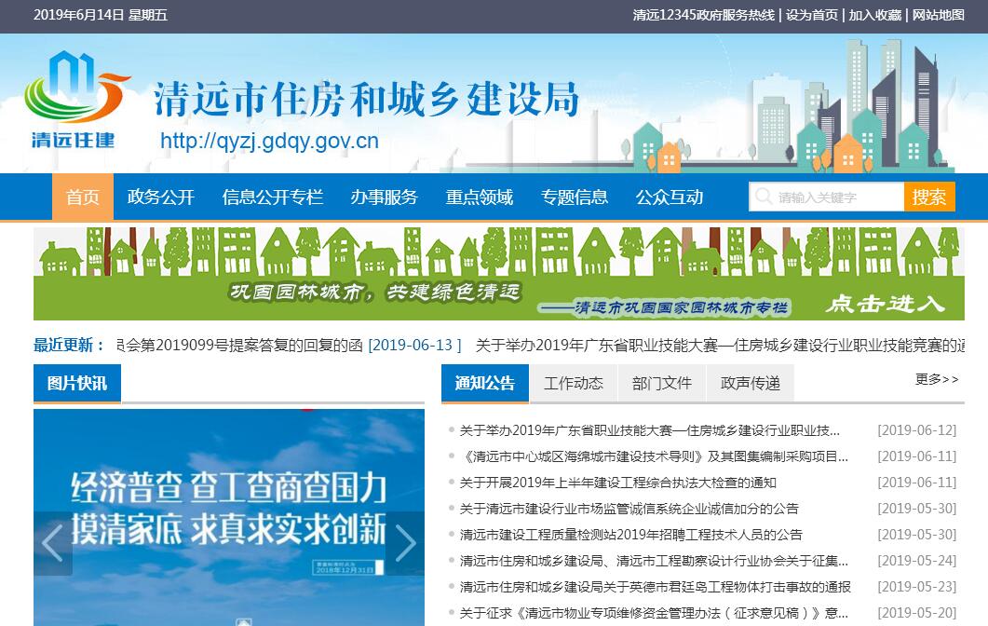
Task: Open 办事服务 menu item
Action: [384, 197]
